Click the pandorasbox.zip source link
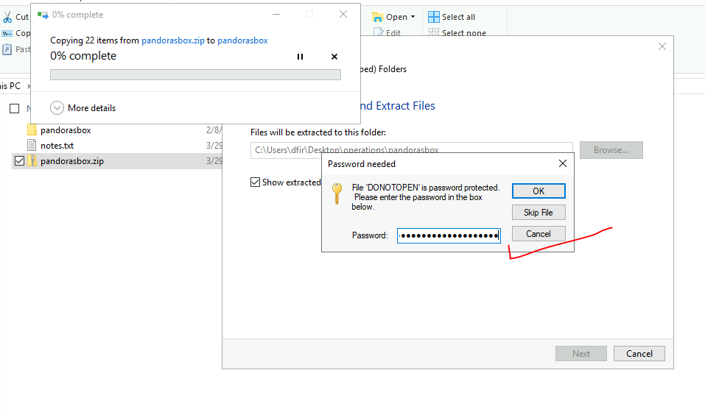705x412 pixels. point(172,40)
